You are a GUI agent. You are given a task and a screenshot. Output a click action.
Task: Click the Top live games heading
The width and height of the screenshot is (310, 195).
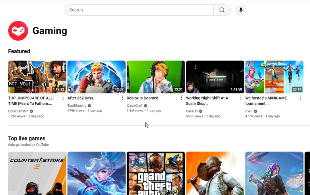point(27,139)
